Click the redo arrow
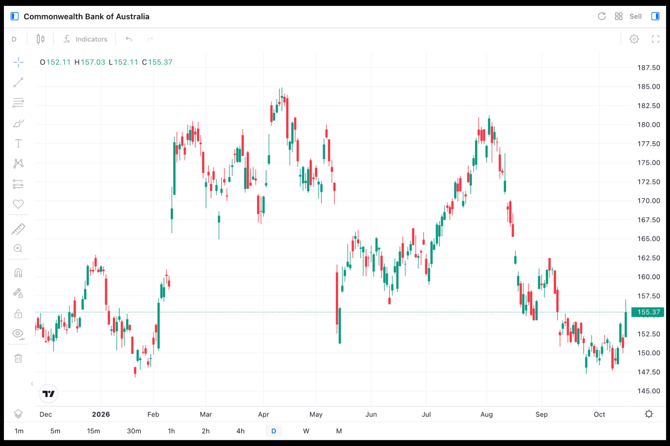 150,39
